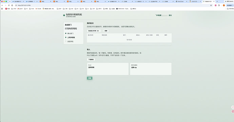Close the LINUX DO tab
The image size is (234, 122).
point(200,1)
